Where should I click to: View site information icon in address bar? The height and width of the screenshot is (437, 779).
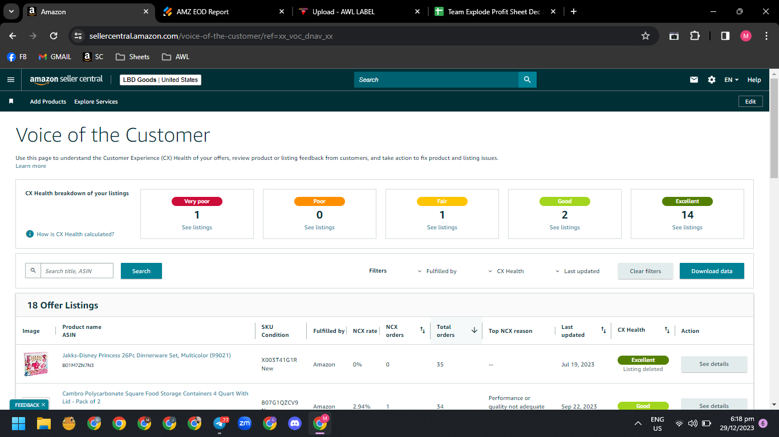(x=79, y=36)
